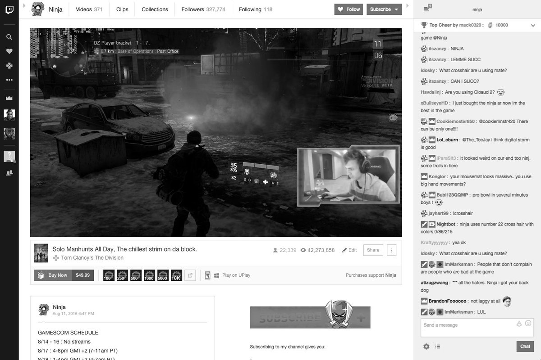
Task: Open the bits cheer icon in chat box
Action: (x=519, y=324)
